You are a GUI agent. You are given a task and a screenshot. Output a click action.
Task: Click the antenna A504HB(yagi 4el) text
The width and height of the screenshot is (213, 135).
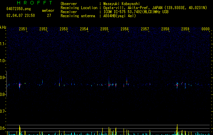tap(120, 16)
